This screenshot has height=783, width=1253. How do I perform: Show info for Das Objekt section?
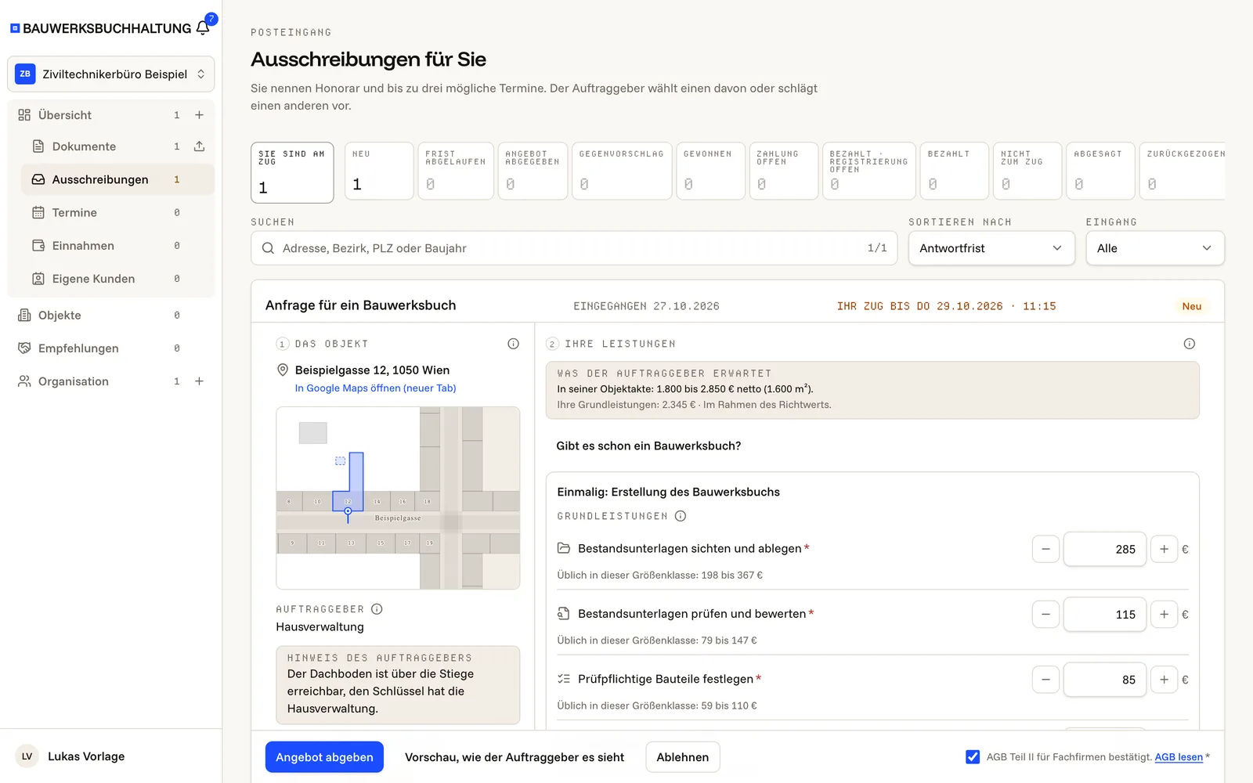pyautogui.click(x=513, y=344)
